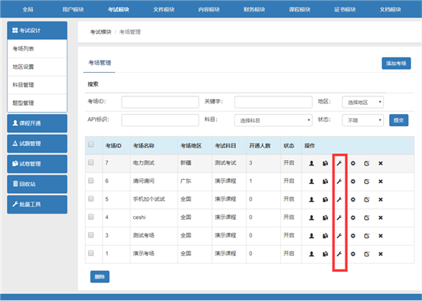Open the 文件模块 navigation item
Screen dimensions: 422x301
(x=164, y=9)
